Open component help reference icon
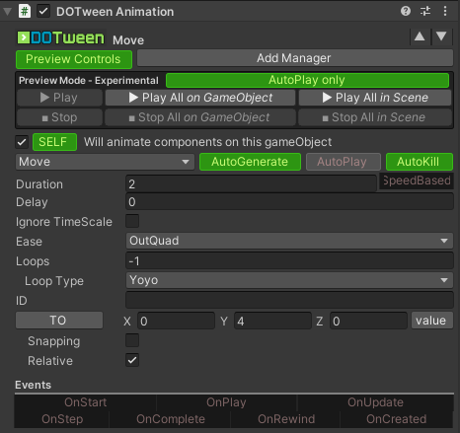Image resolution: width=460 pixels, height=433 pixels. click(x=406, y=11)
